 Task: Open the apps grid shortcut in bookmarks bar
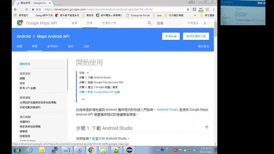[15, 15]
